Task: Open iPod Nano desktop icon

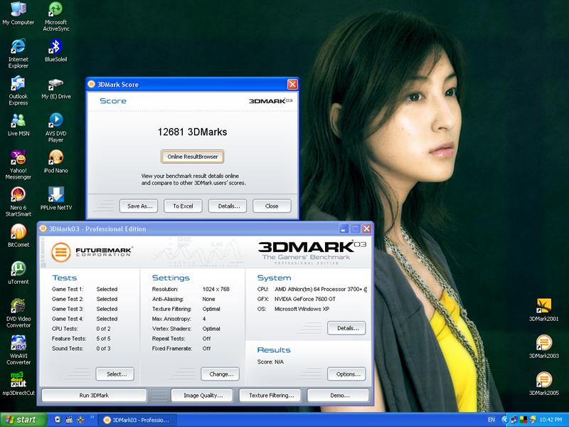Action: pyautogui.click(x=56, y=162)
